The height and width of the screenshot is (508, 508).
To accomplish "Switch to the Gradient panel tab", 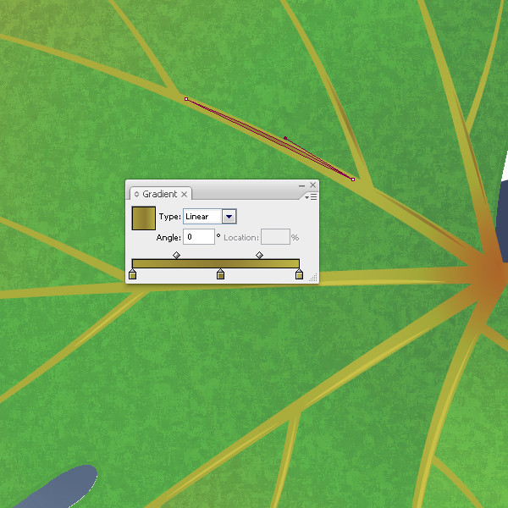I will 160,194.
